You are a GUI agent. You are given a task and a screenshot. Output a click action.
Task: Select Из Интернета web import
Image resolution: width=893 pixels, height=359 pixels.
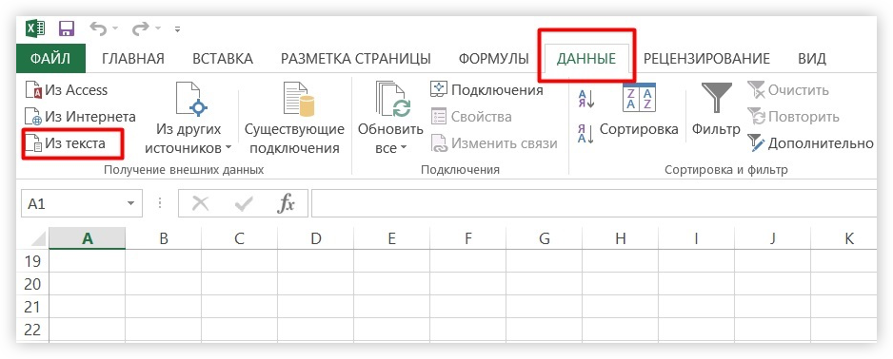80,117
